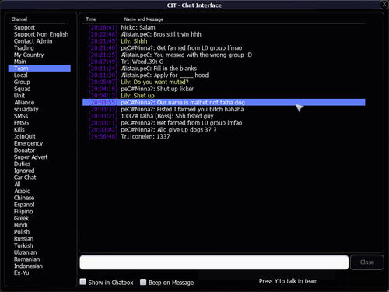Select the Romanian channel
The height and width of the screenshot is (292, 389).
(x=27, y=259)
